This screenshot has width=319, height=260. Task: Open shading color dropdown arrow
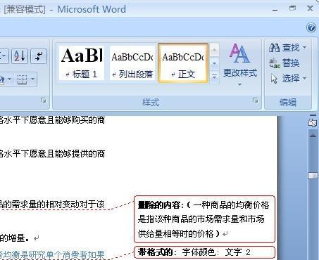click(9, 79)
